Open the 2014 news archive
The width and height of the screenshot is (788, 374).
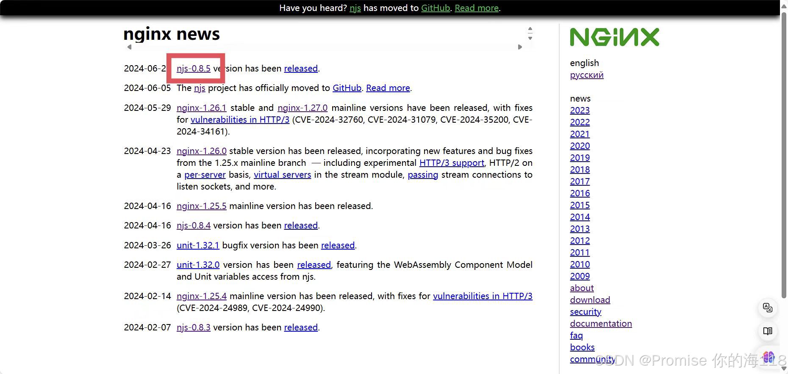[580, 217]
